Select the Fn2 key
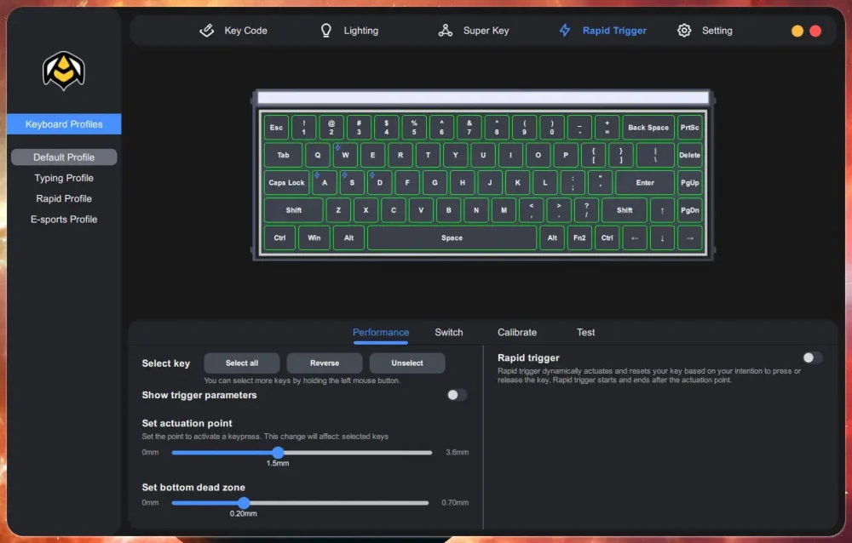 click(x=579, y=237)
